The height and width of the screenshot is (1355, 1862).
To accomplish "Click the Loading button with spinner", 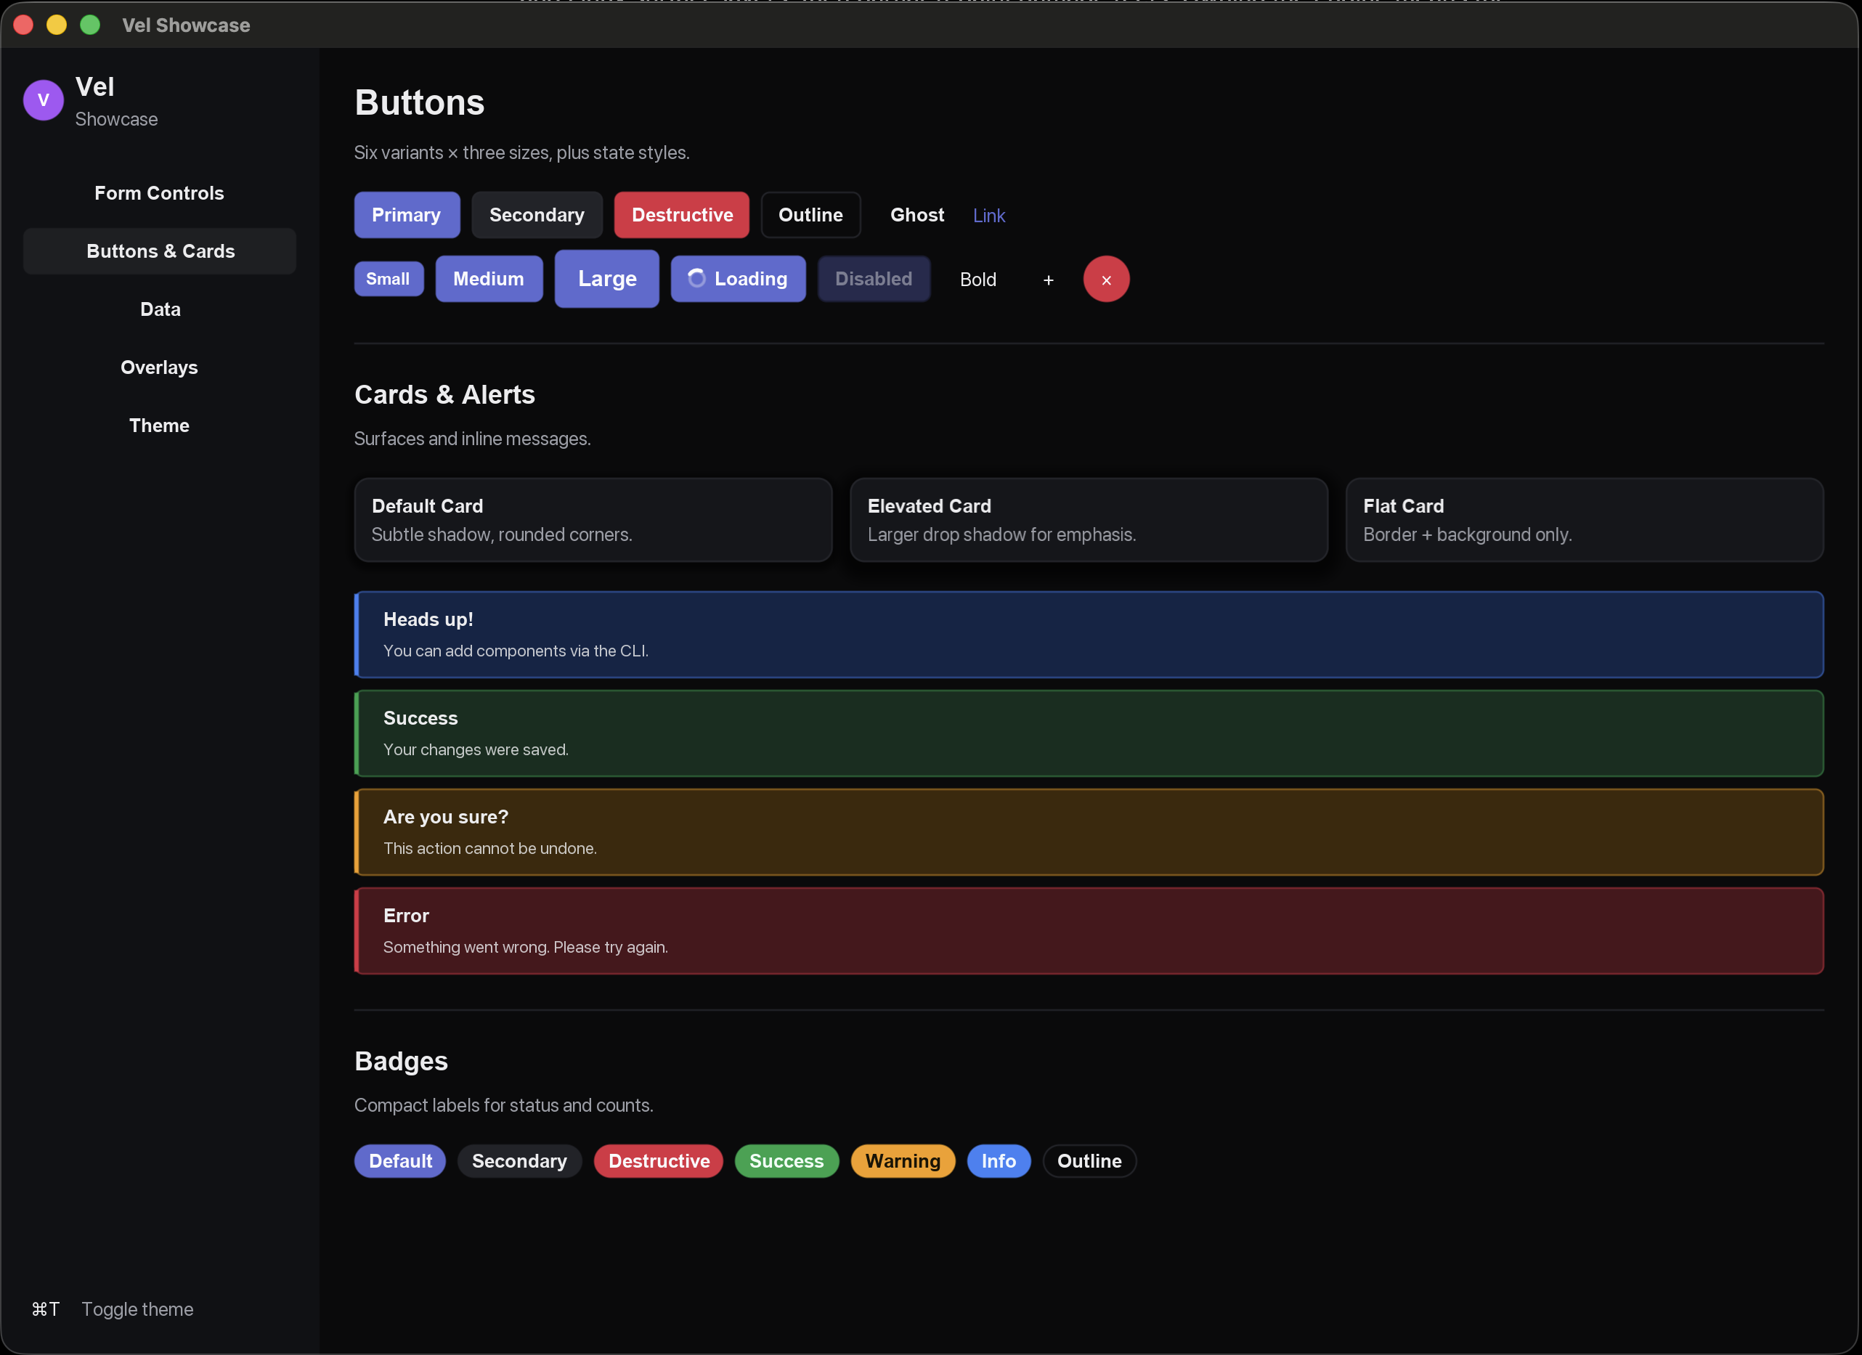I will tap(738, 279).
